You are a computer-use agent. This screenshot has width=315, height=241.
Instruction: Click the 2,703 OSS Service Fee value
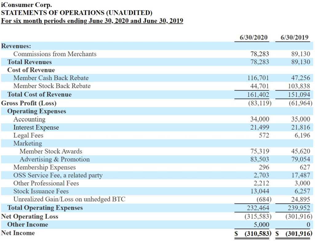coord(261,175)
